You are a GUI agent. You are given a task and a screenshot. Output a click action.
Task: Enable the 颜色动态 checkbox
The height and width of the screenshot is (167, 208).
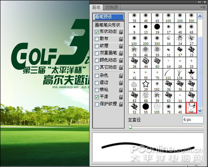coord(97,61)
